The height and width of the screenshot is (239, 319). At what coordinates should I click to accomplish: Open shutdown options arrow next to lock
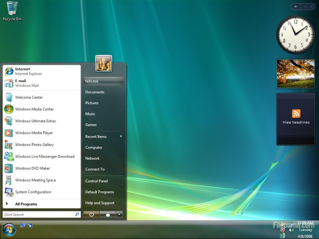(119, 214)
